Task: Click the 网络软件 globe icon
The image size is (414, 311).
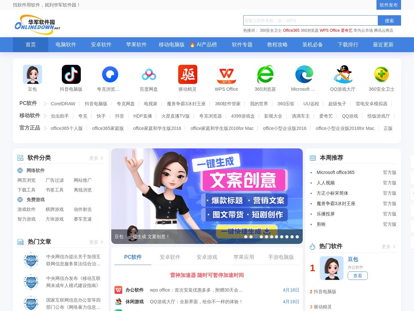Action: pyautogui.click(x=20, y=170)
